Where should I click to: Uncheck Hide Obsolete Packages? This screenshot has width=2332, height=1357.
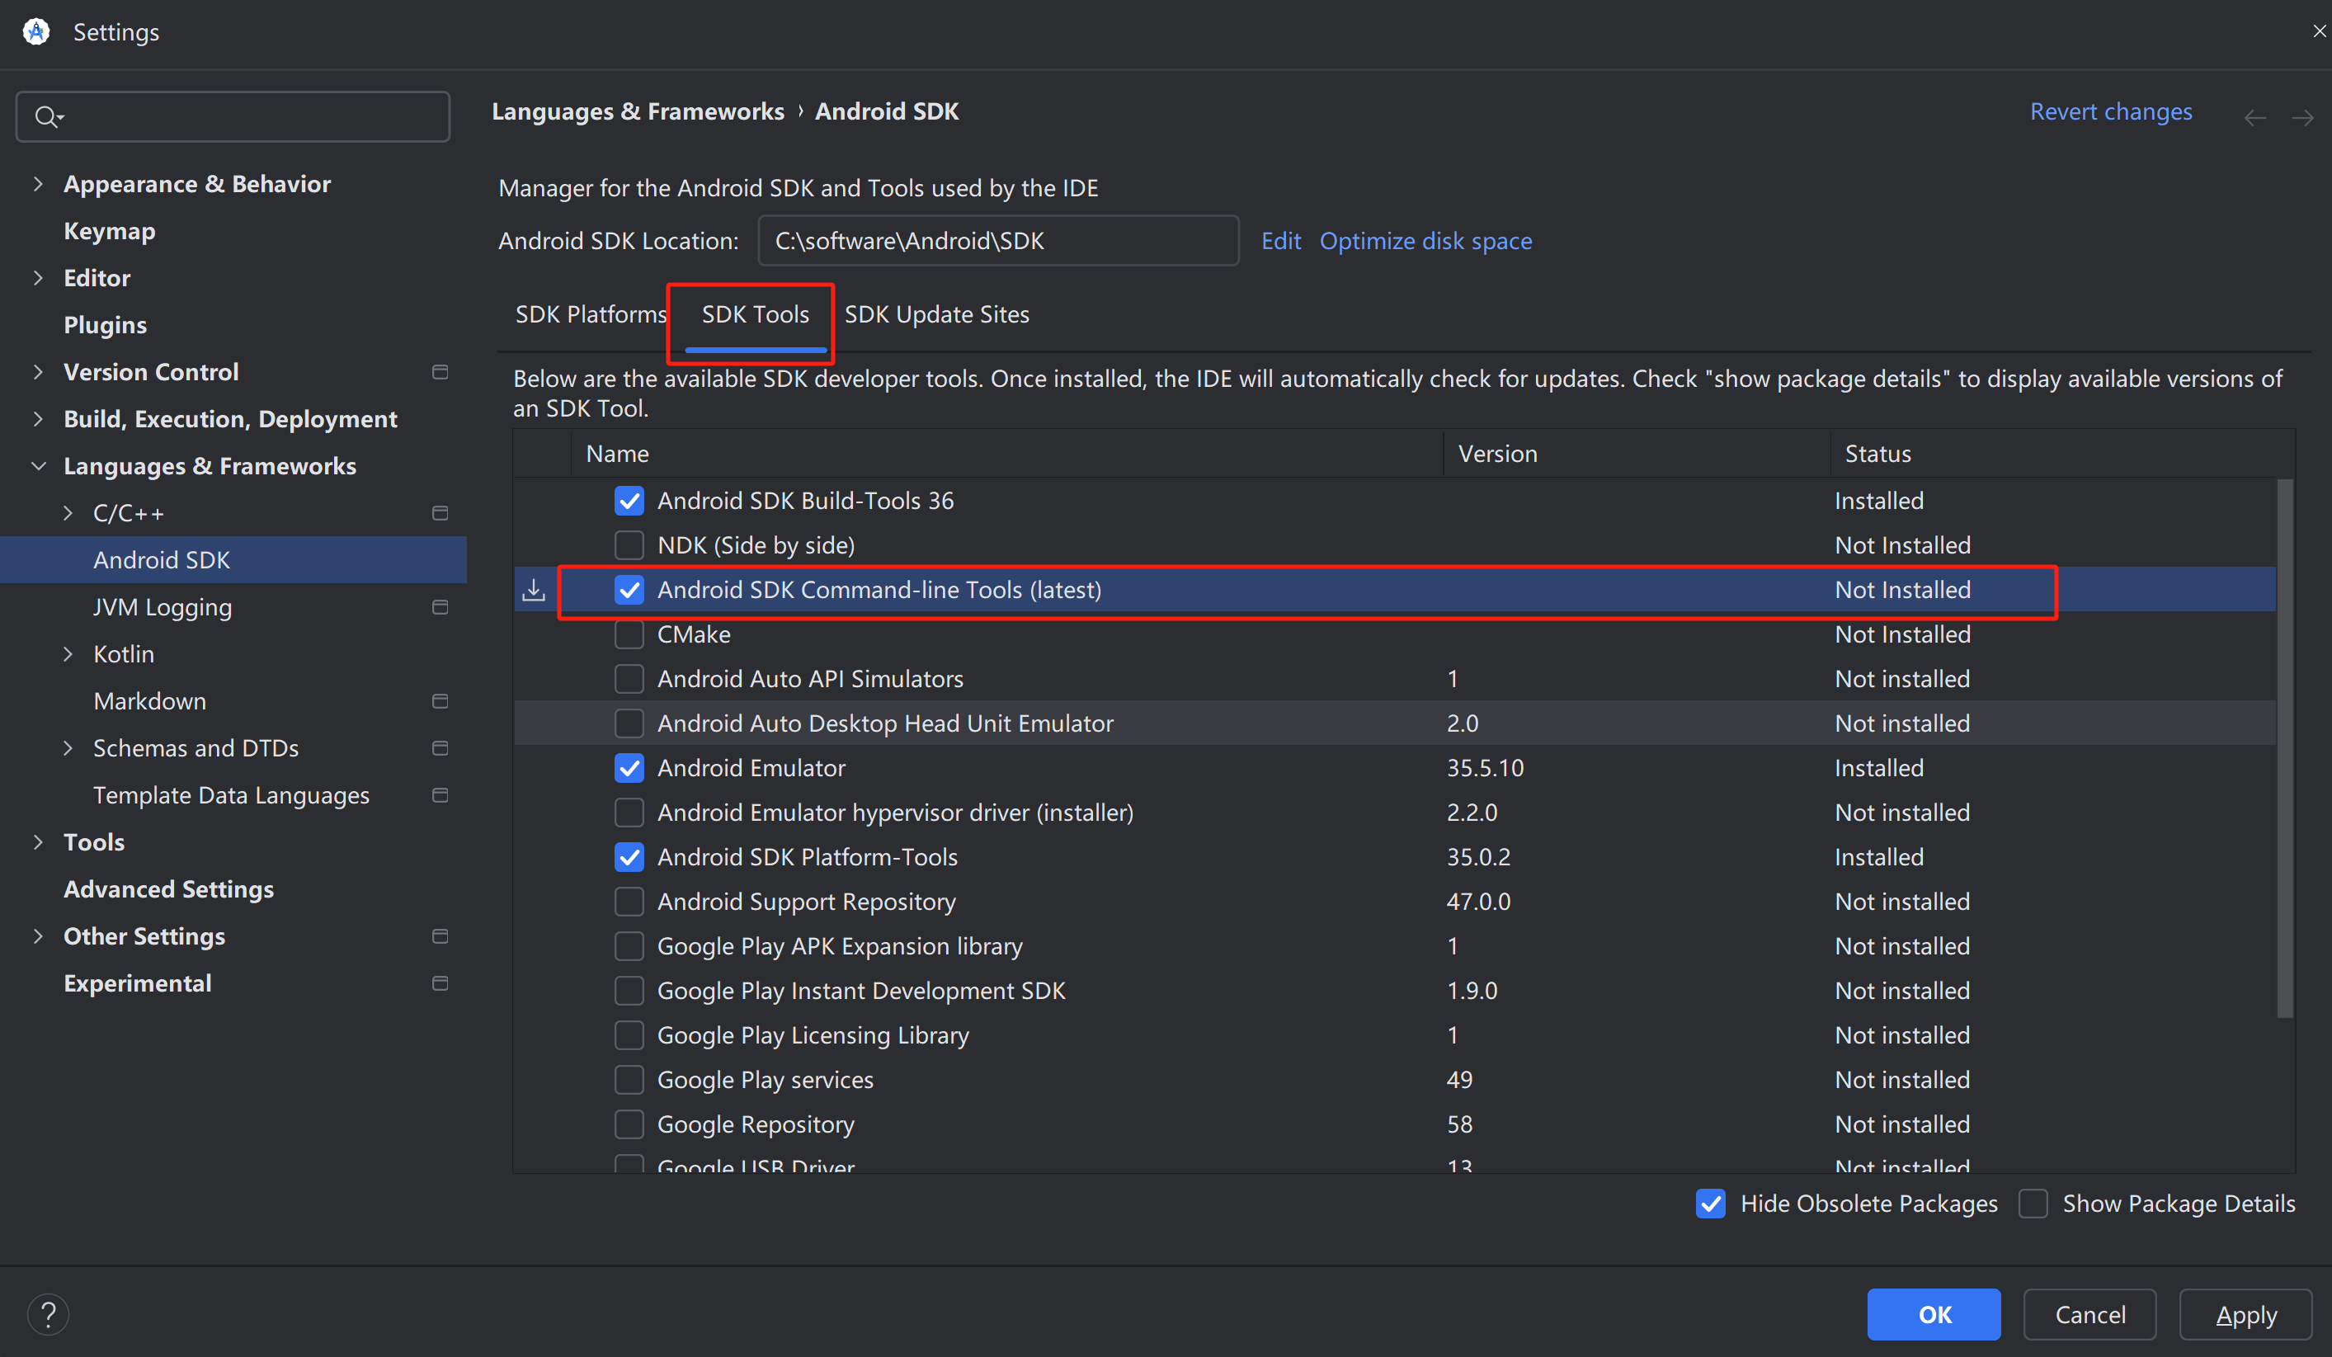pyautogui.click(x=1710, y=1204)
